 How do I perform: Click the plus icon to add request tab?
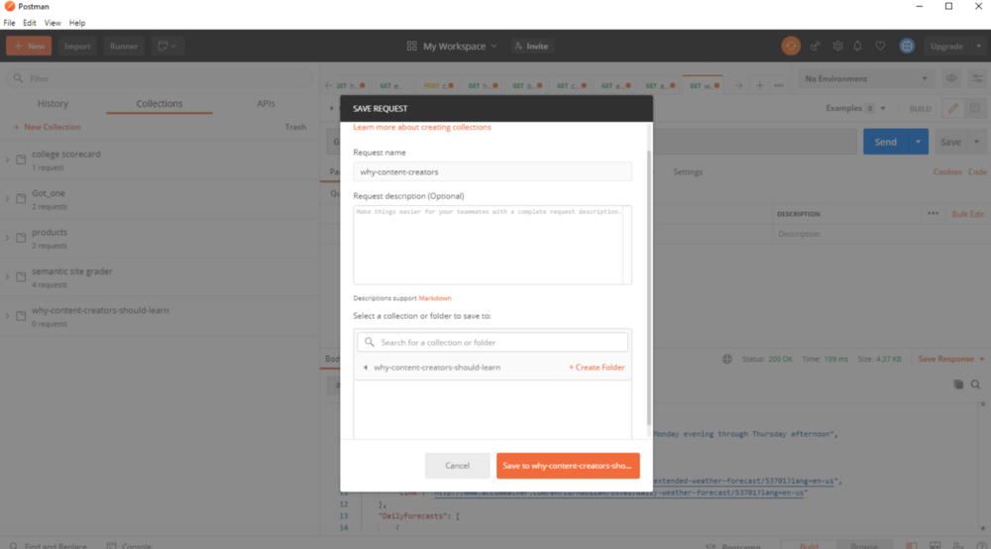click(x=760, y=85)
